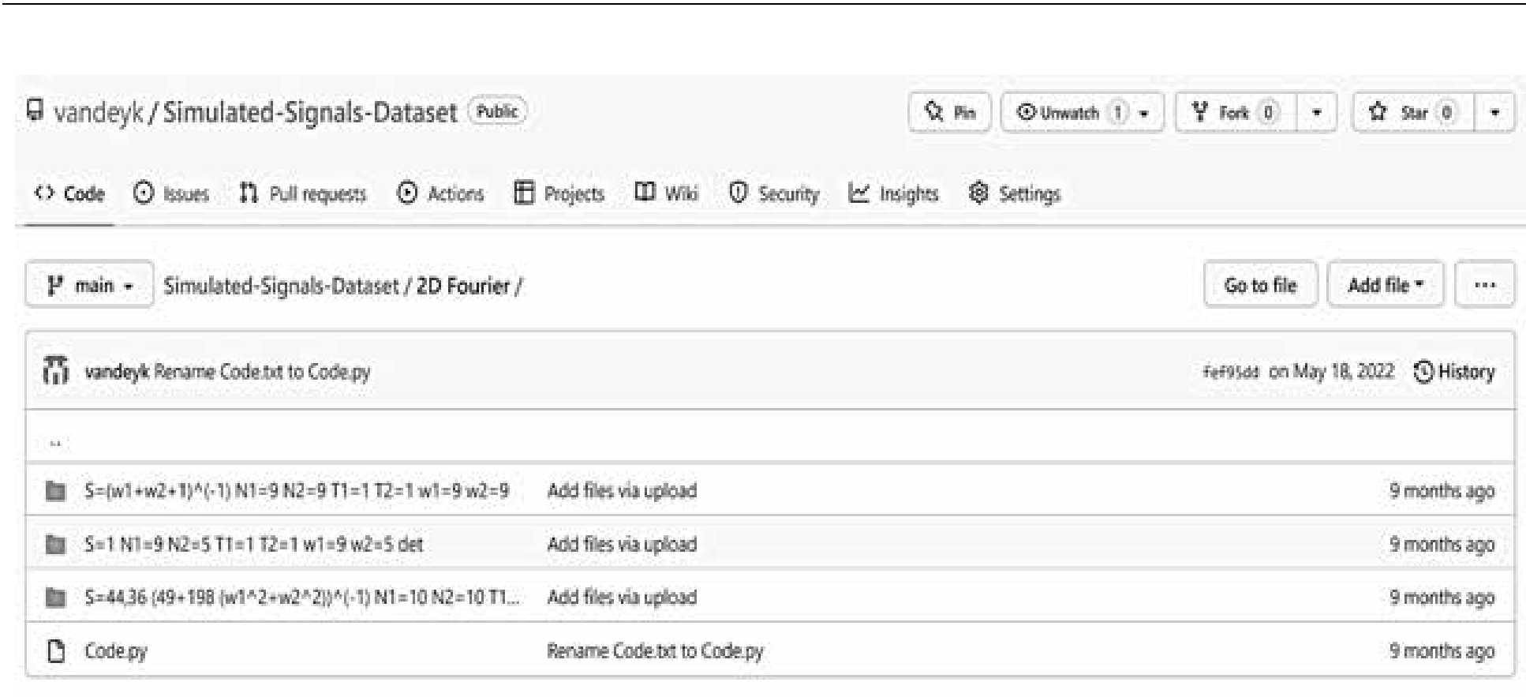Click the folder icon for S=1 N1=9 directory

[55, 545]
